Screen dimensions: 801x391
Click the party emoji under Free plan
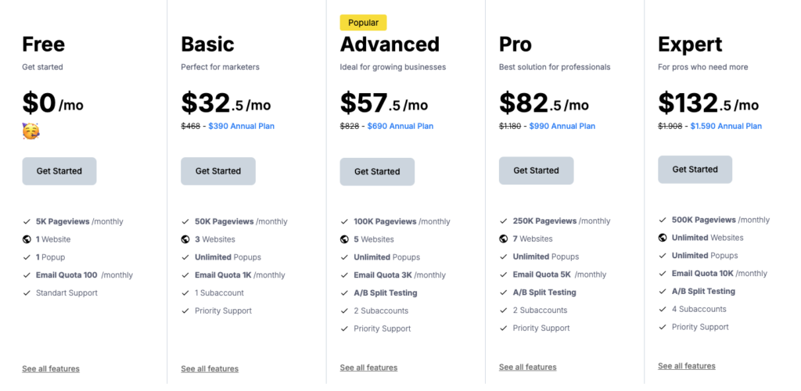(31, 131)
